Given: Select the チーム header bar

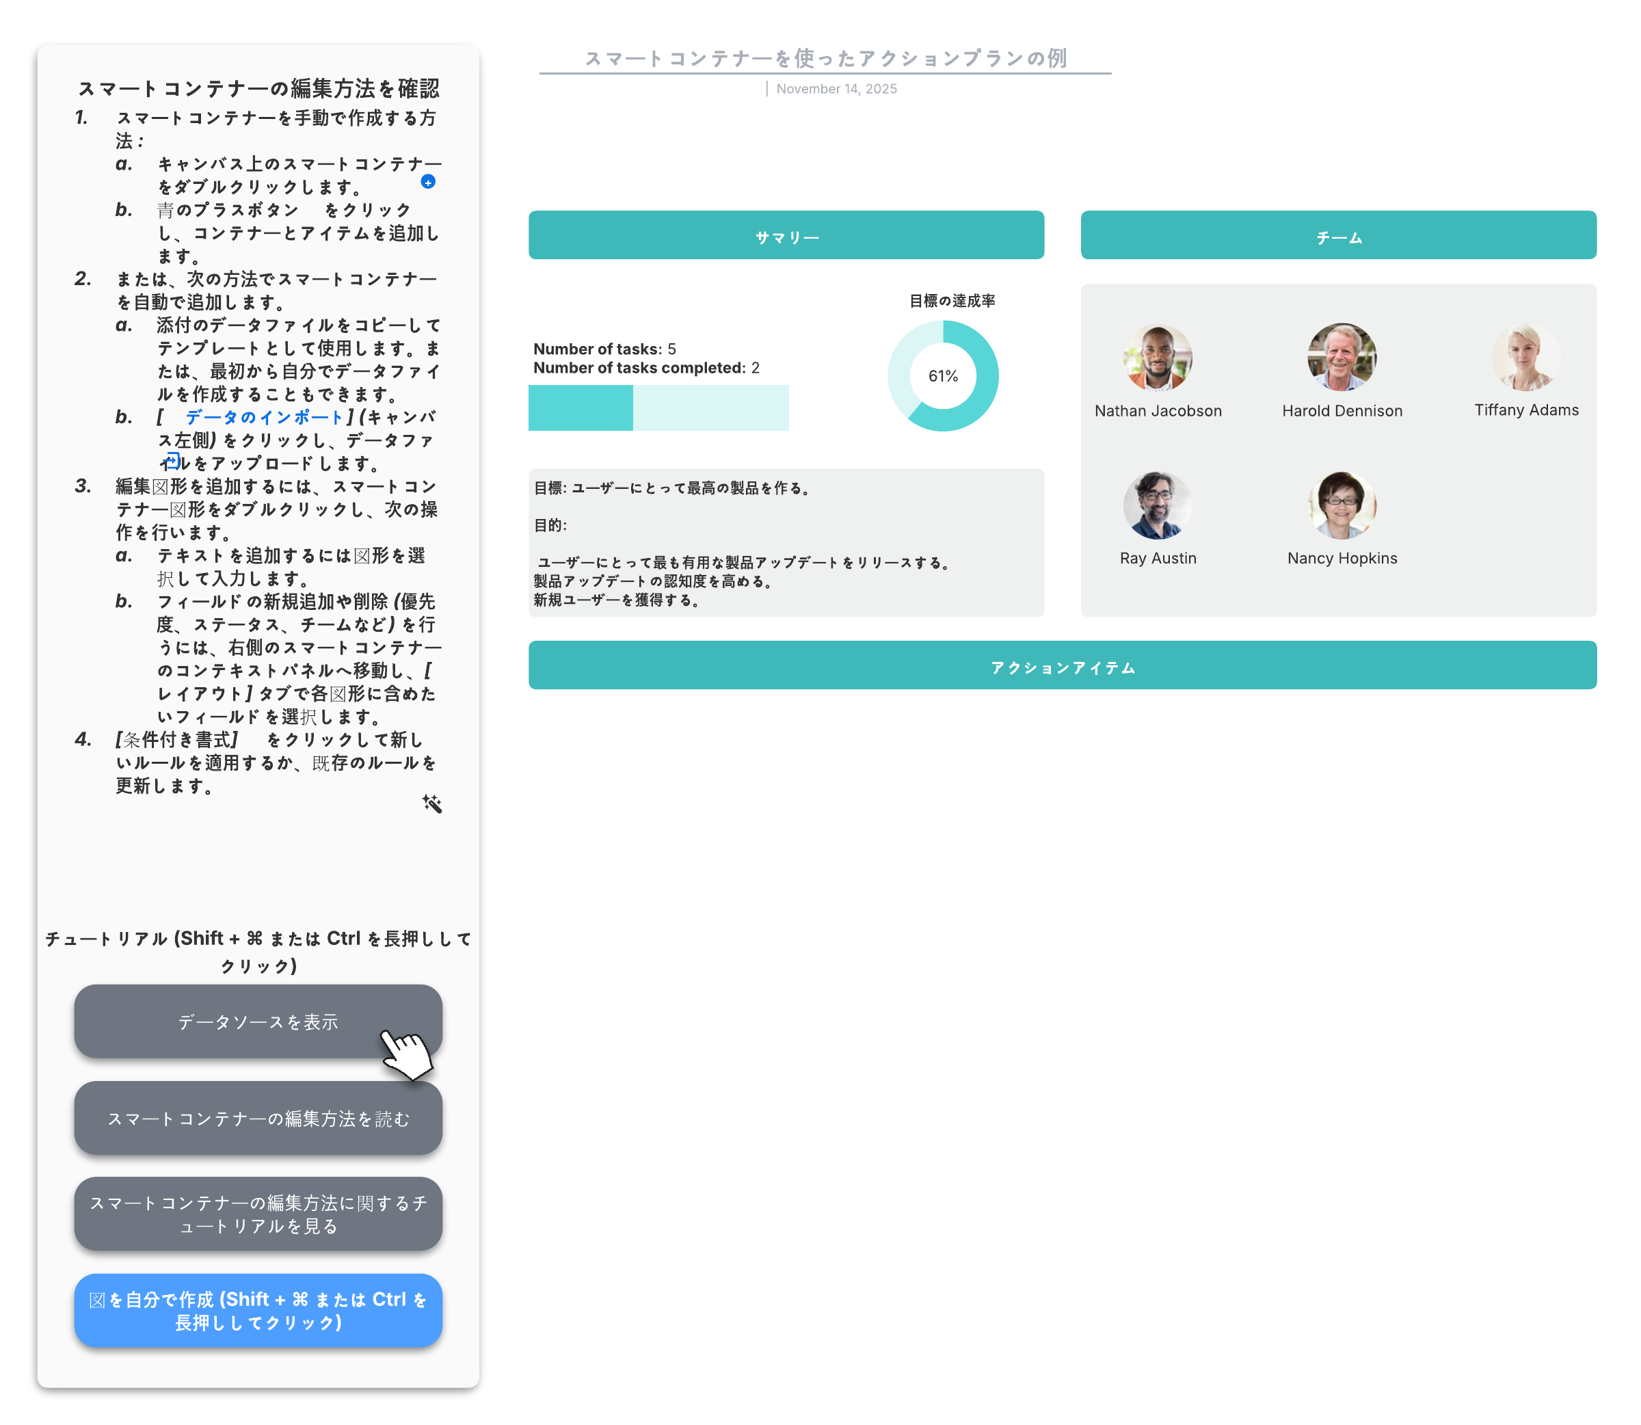Looking at the screenshot, I should 1338,235.
